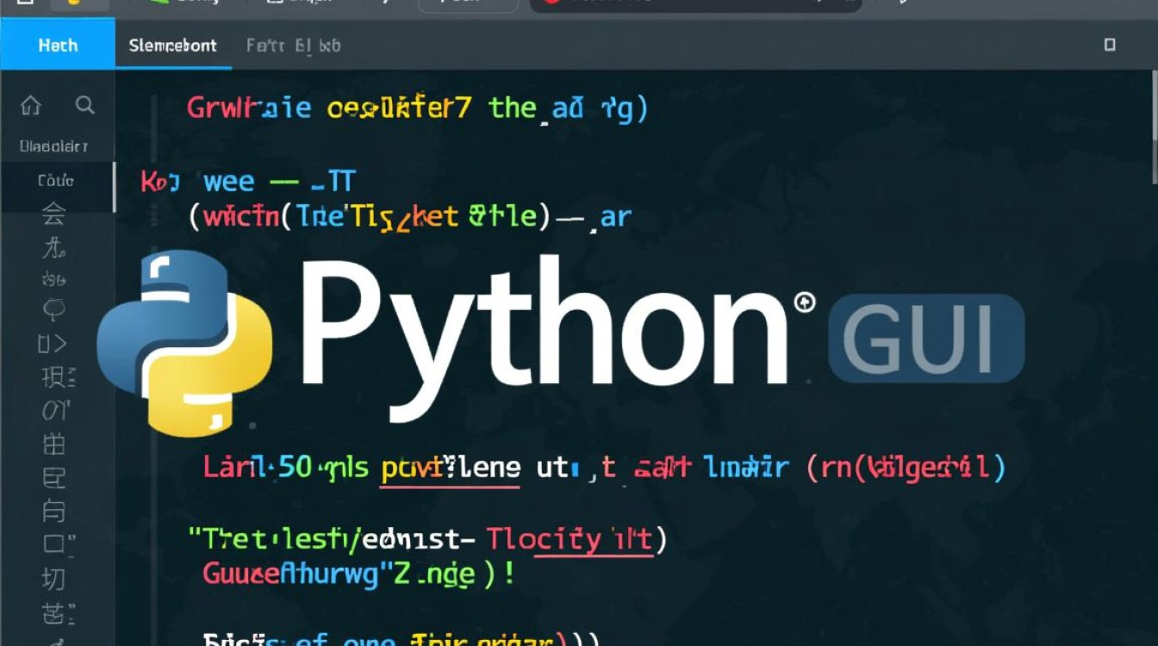Image resolution: width=1158 pixels, height=646 pixels.
Task: Click the 自 glyph icon in sidebar
Action: click(53, 512)
